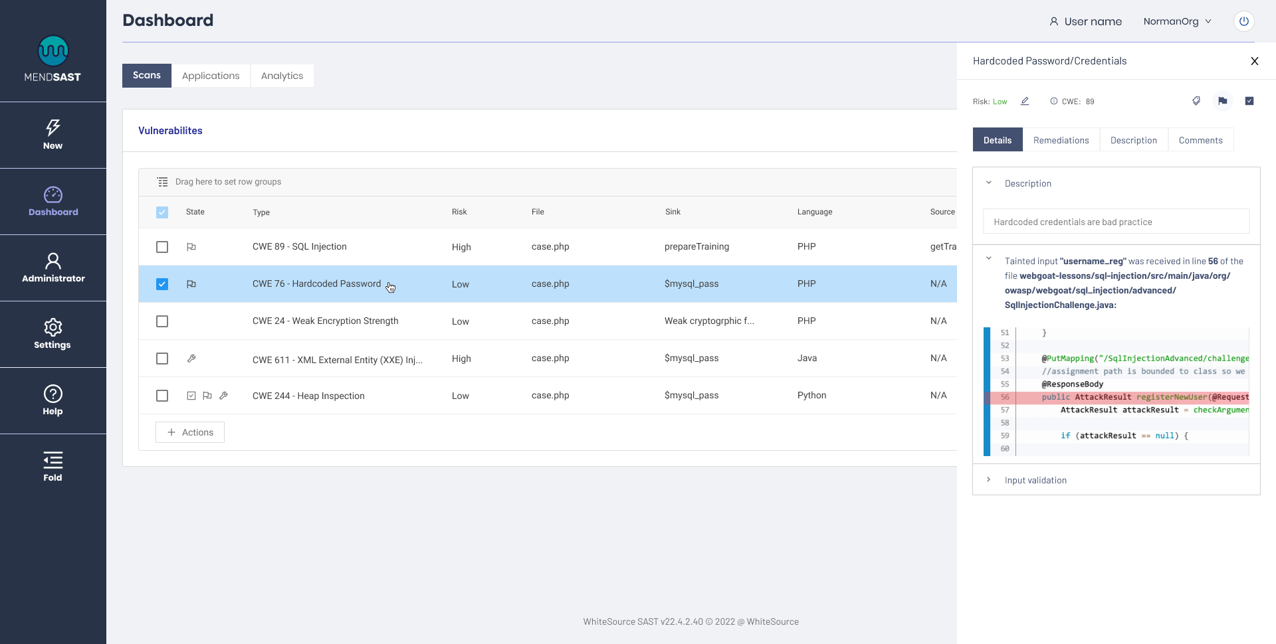This screenshot has height=644, width=1276.
Task: Open the Fold option in the sidebar
Action: coord(53,465)
